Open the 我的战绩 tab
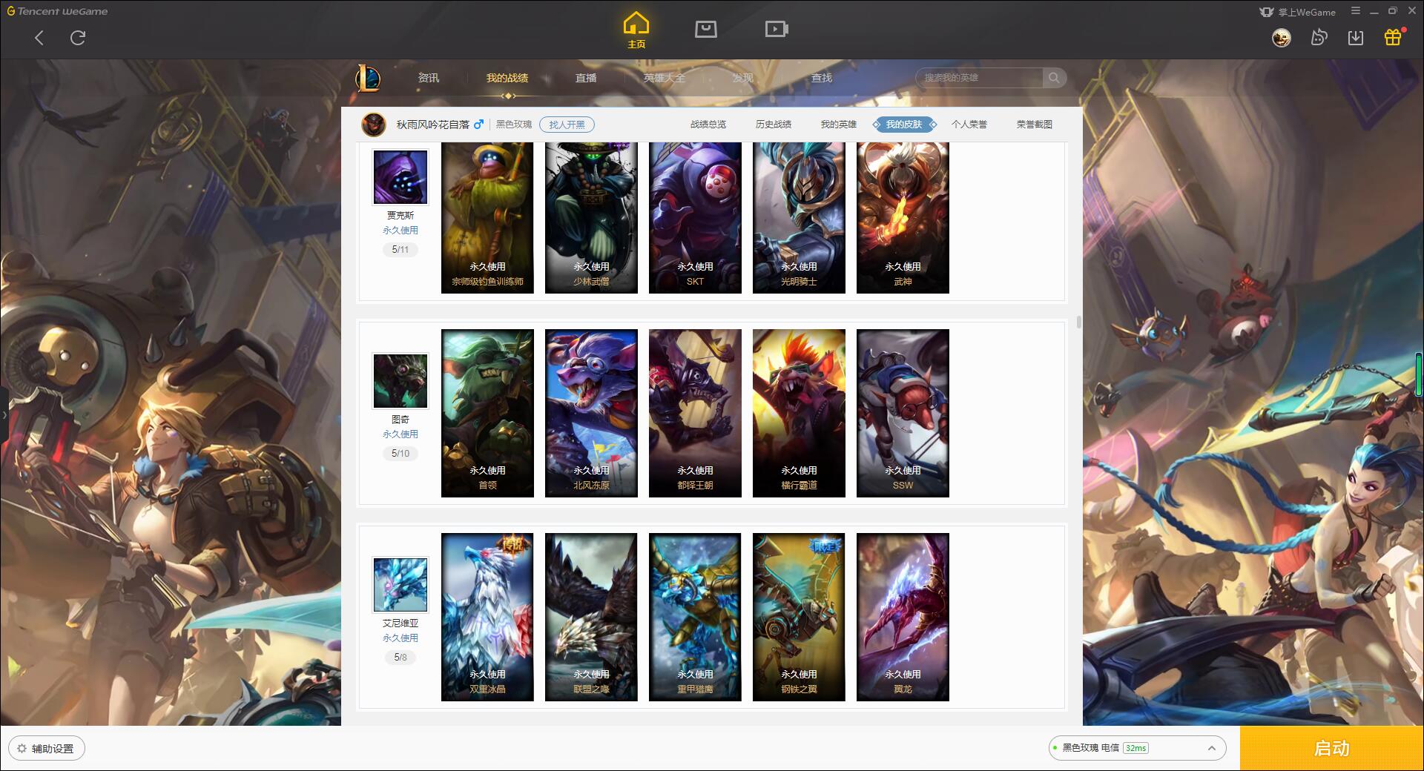This screenshot has width=1424, height=771. (x=507, y=78)
